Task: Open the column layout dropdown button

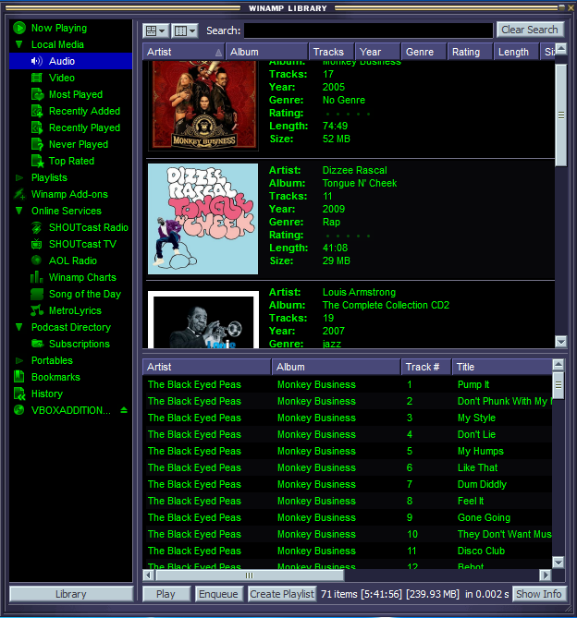Action: pyautogui.click(x=185, y=30)
